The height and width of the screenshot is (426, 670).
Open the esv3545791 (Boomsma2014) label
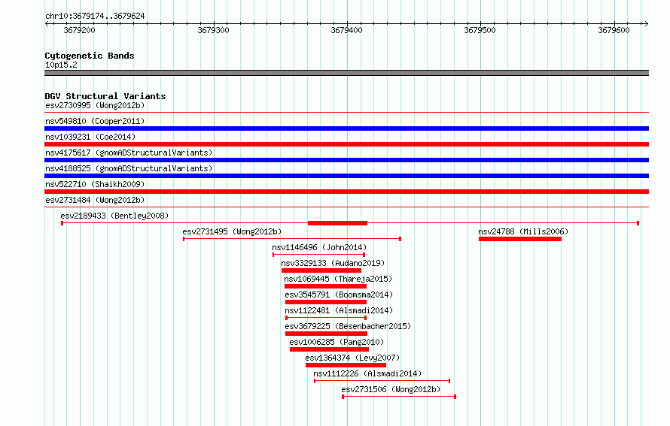tap(339, 295)
